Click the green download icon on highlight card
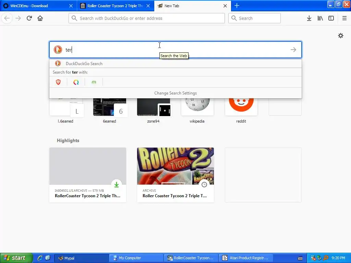 pyautogui.click(x=117, y=185)
